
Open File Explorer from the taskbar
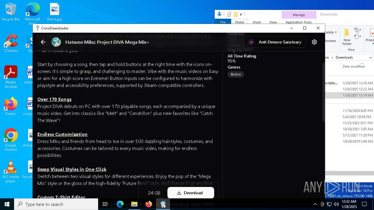(x=134, y=204)
